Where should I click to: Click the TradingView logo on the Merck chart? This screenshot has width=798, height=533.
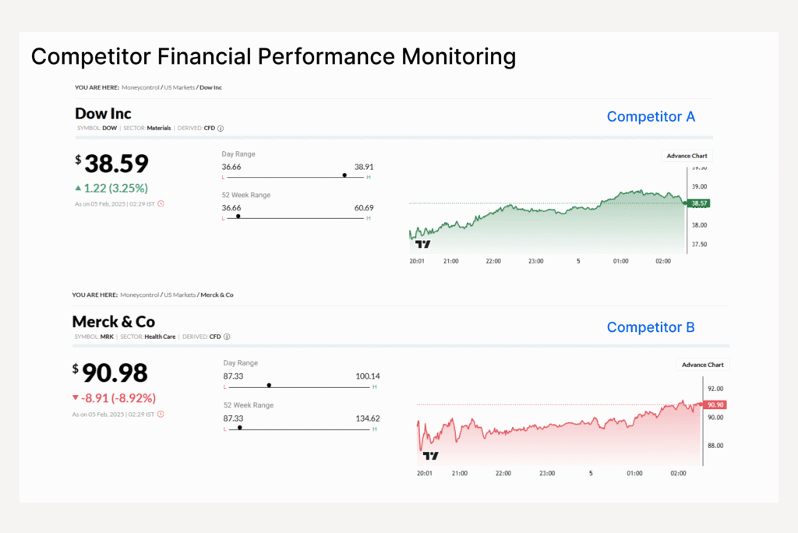429,456
